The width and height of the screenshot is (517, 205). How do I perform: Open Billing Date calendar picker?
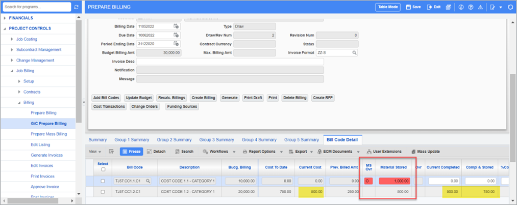176,26
